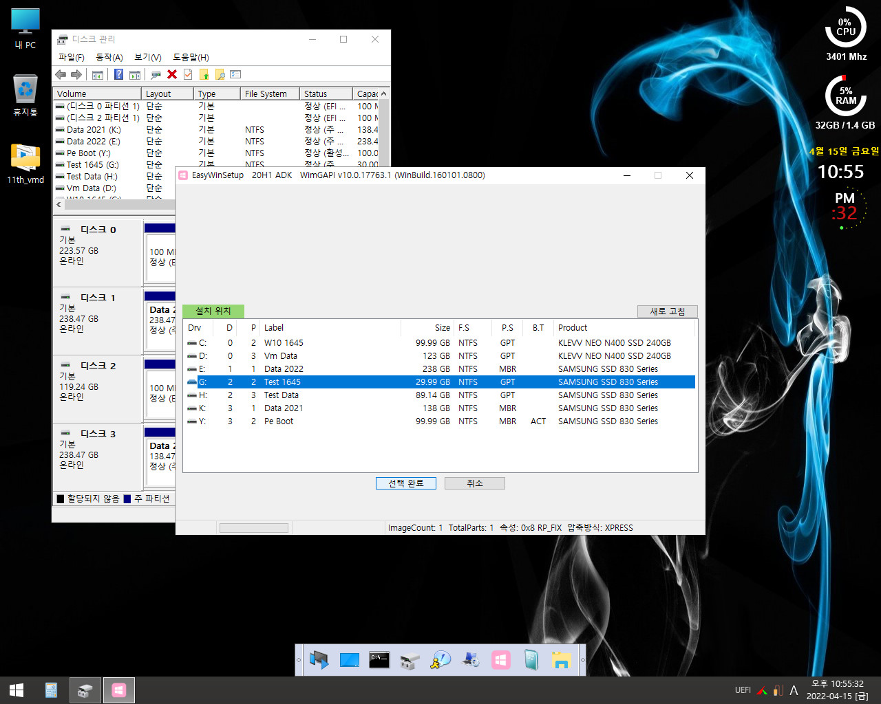Click the Product column header in EasyWinSetup
This screenshot has width=881, height=704.
(x=624, y=327)
